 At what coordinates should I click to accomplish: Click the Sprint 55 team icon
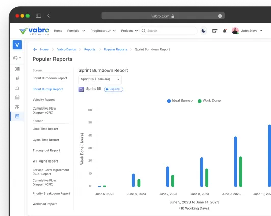click(82, 89)
